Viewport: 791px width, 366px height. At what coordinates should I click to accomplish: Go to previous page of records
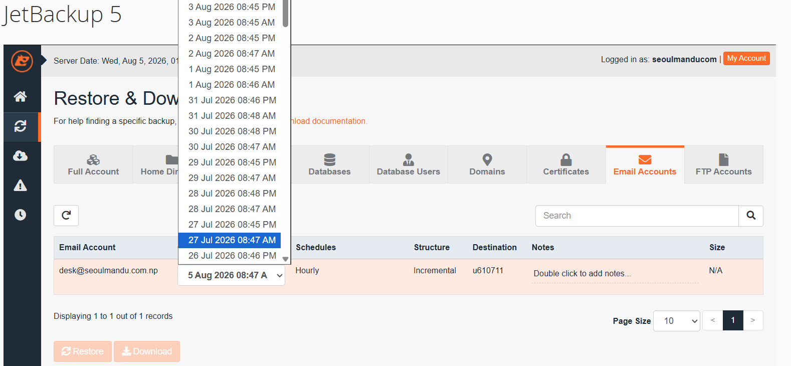(x=713, y=320)
